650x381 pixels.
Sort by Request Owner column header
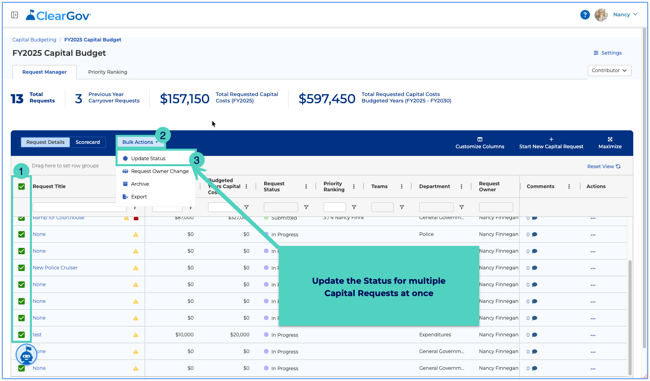[489, 187]
